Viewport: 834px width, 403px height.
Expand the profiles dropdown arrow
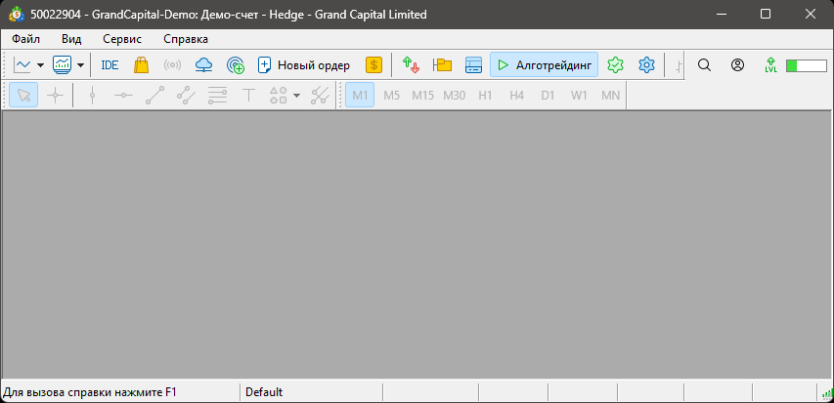80,65
